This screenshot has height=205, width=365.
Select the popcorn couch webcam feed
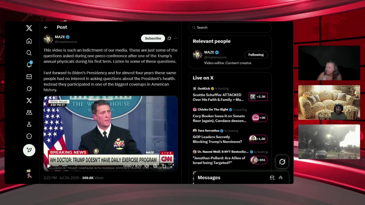329,102
